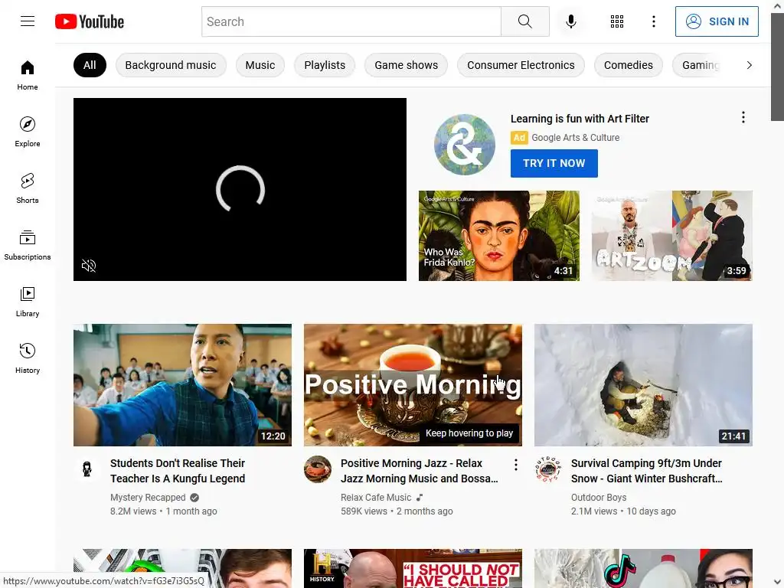Click Outdoor Boys channel avatar
784x588 pixels.
coord(548,469)
